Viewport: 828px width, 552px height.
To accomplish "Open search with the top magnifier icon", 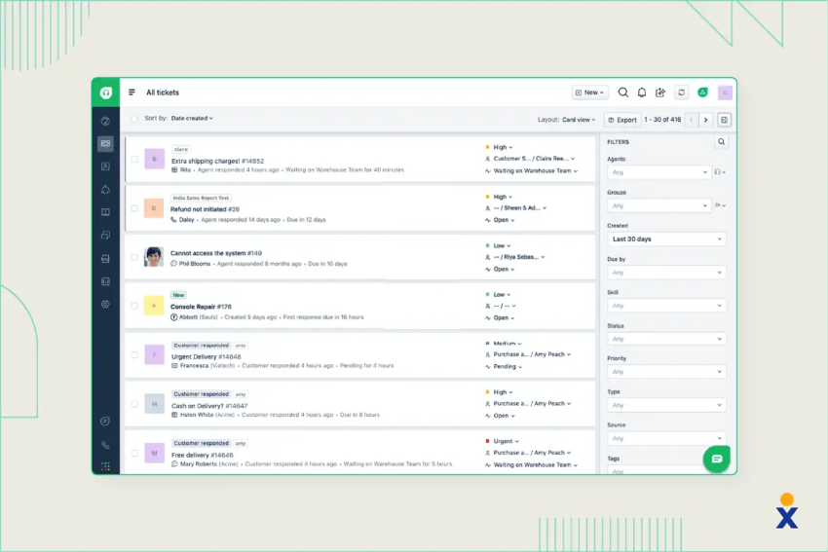I will (x=623, y=92).
